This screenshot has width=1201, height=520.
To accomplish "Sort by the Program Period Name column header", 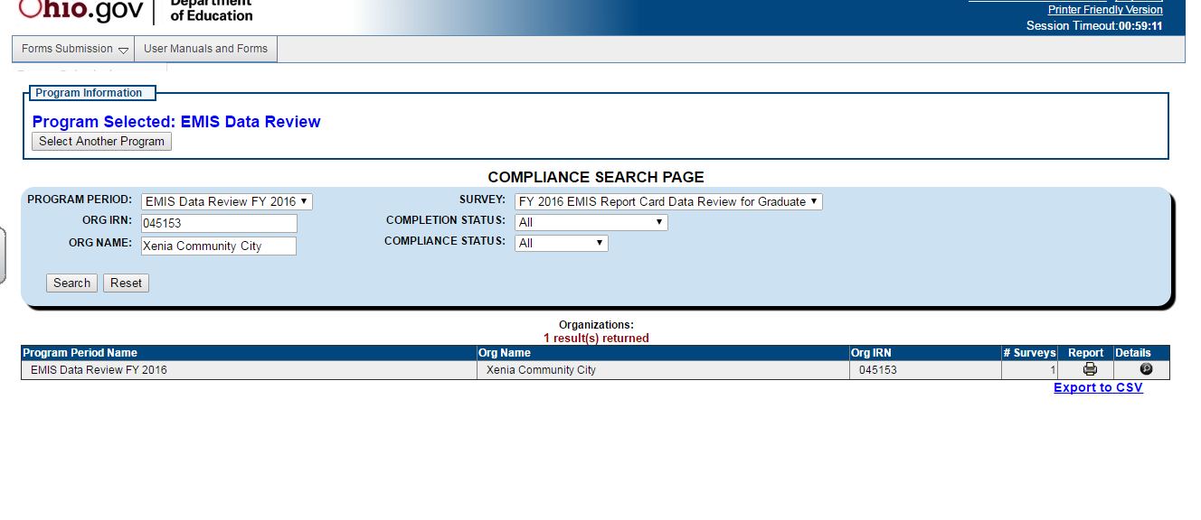I will [80, 353].
